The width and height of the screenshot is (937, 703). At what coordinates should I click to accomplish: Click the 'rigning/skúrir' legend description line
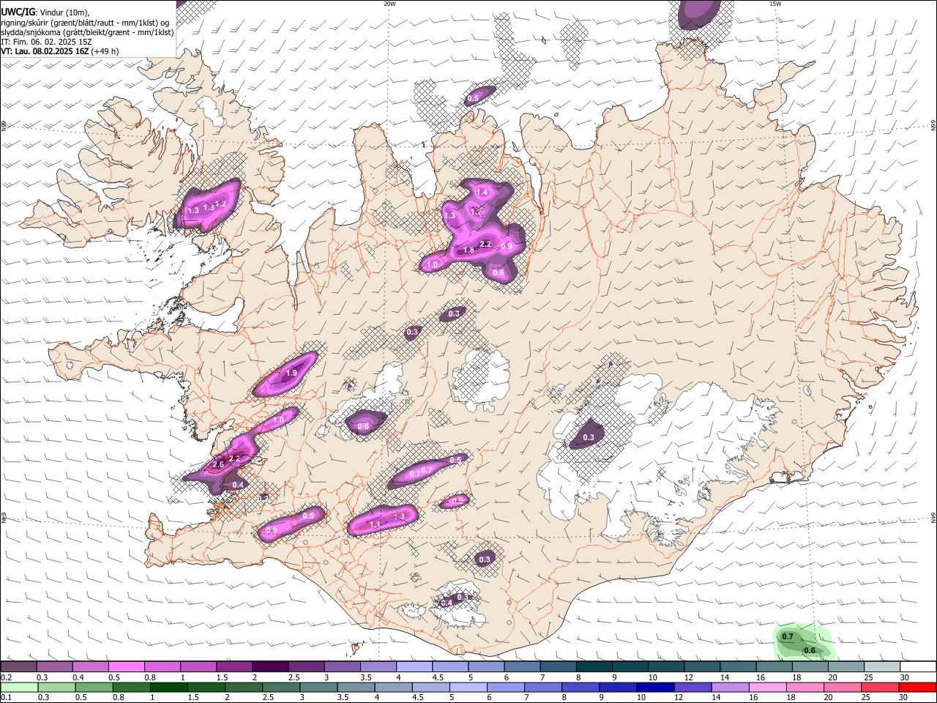coord(85,22)
